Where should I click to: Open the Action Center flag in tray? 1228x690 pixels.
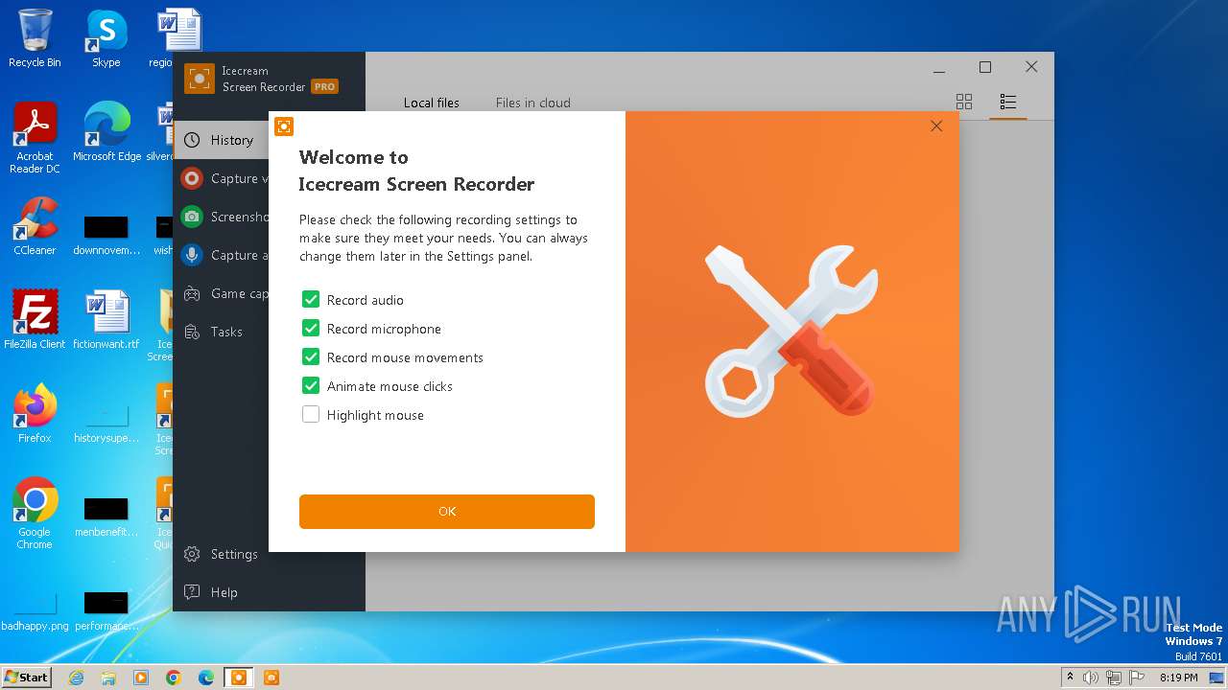[x=1136, y=678]
